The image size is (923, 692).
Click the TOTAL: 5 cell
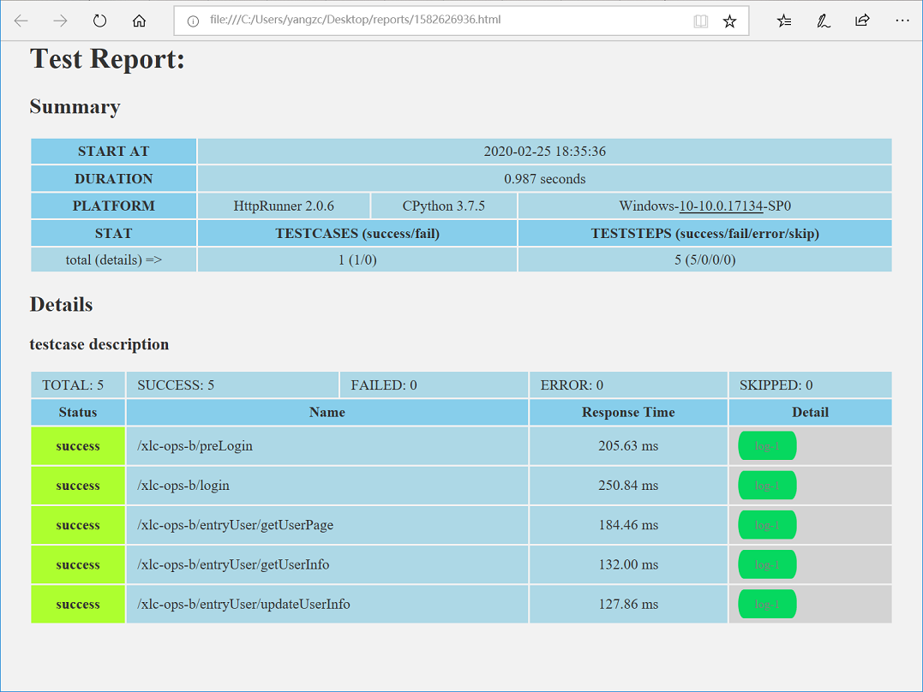tap(78, 385)
